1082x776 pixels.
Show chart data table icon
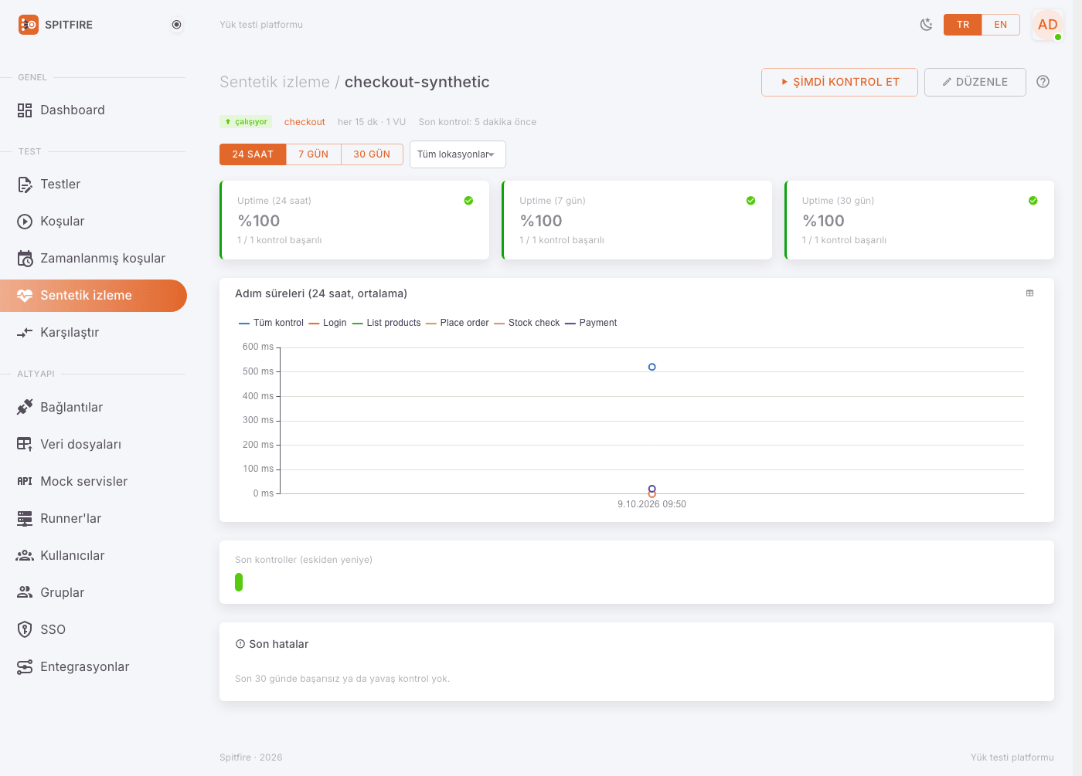pyautogui.click(x=1029, y=293)
